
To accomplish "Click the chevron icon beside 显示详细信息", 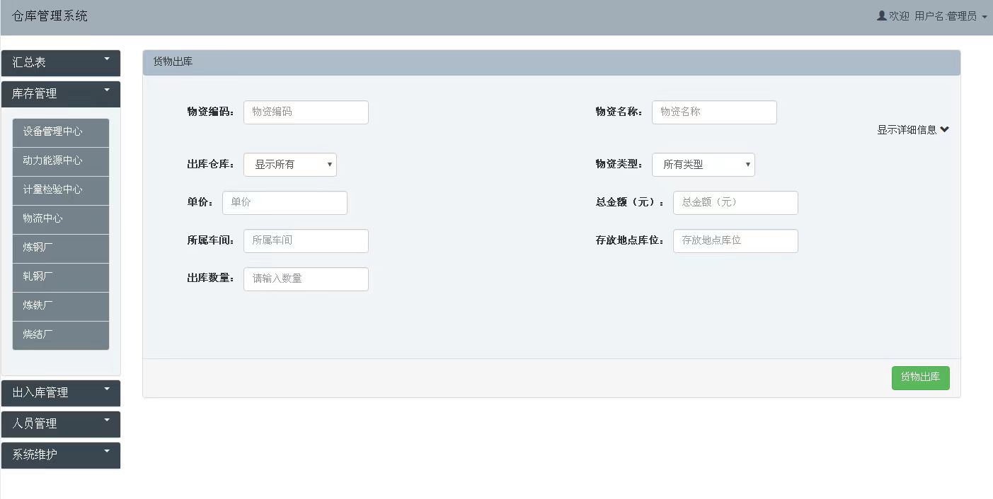I will (x=944, y=129).
